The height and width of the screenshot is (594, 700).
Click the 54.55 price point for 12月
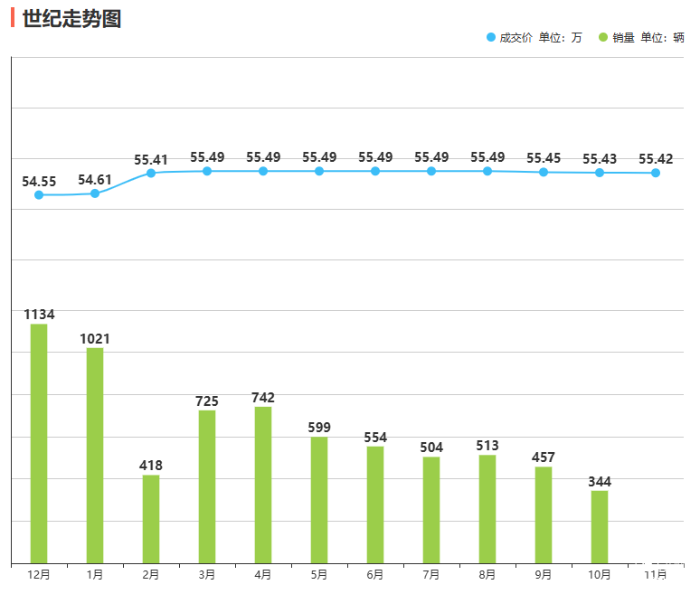pyautogui.click(x=39, y=194)
